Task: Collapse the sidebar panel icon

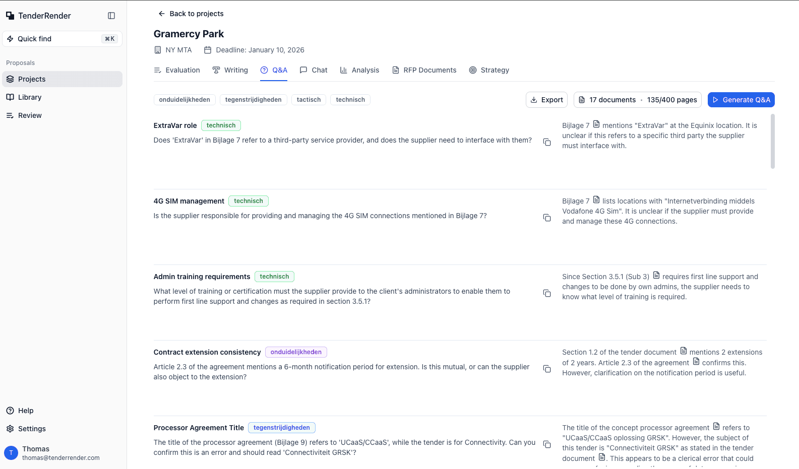Action: [x=111, y=16]
